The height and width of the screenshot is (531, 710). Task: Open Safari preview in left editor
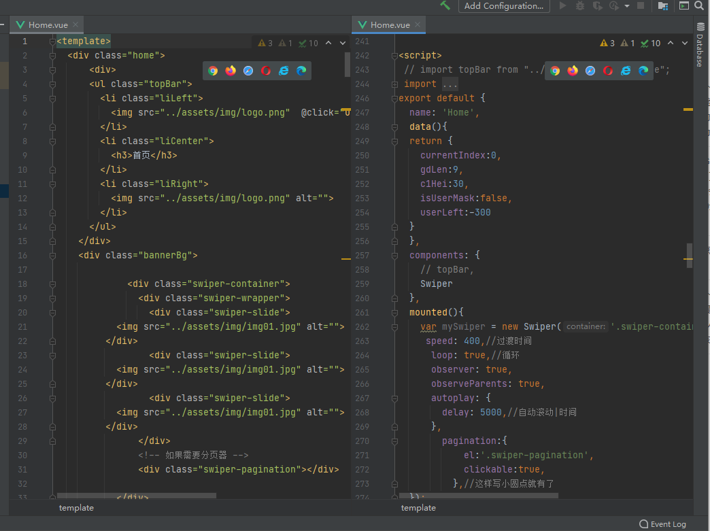[x=248, y=71]
